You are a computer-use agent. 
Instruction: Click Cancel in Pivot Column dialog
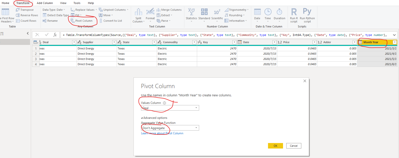[x=294, y=146]
